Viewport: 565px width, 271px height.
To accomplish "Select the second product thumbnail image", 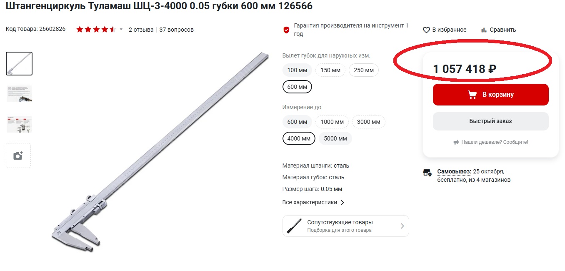I will tap(19, 94).
